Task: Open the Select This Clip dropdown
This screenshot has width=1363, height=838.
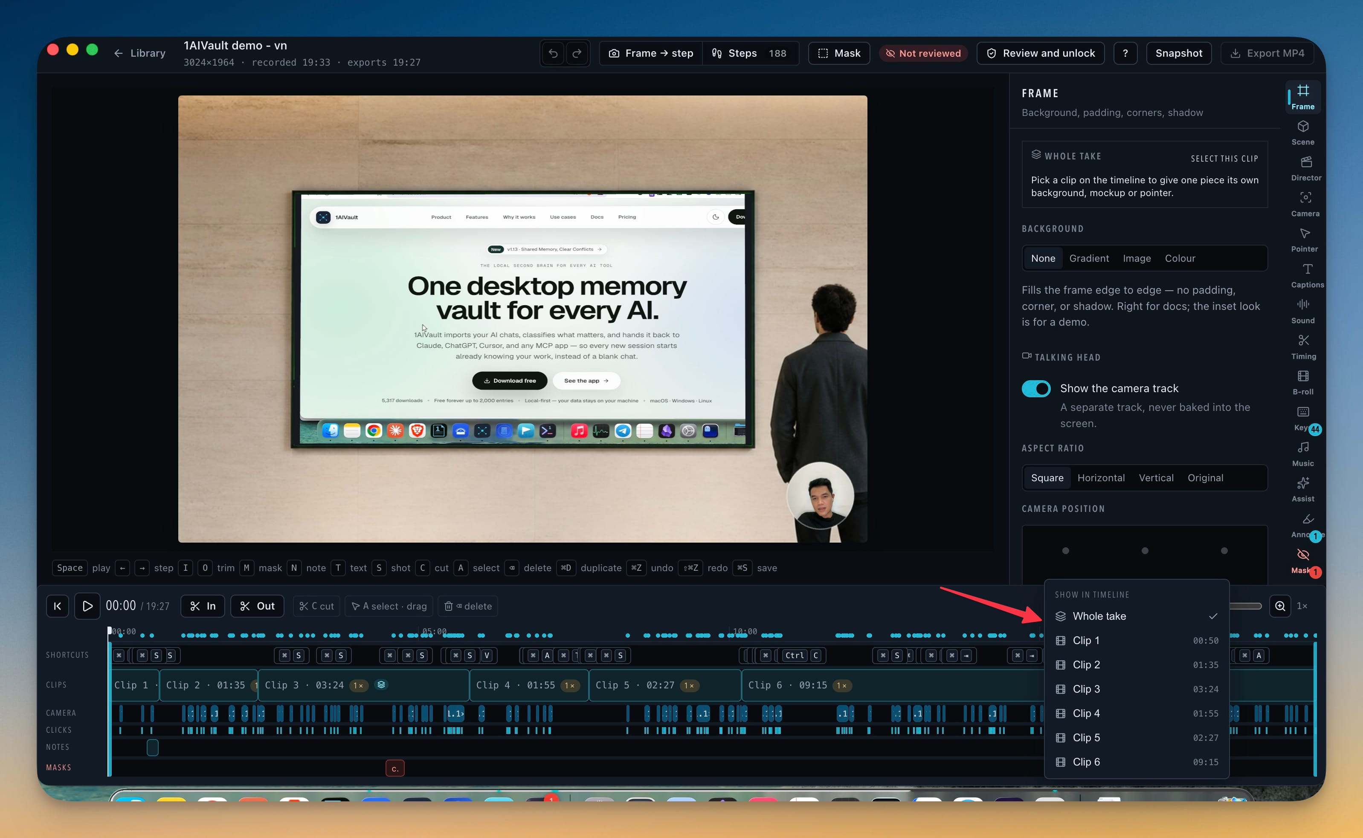Action: pyautogui.click(x=1224, y=159)
